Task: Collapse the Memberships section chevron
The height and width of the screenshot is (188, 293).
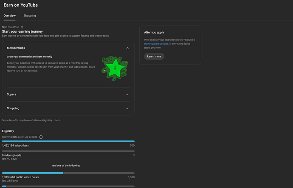Action: [x=127, y=48]
